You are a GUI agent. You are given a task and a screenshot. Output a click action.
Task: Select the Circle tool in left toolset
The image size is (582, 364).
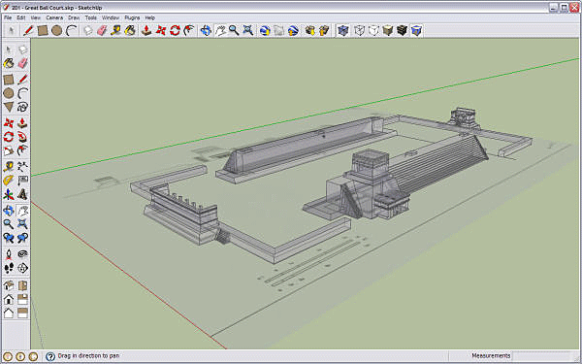click(x=9, y=93)
